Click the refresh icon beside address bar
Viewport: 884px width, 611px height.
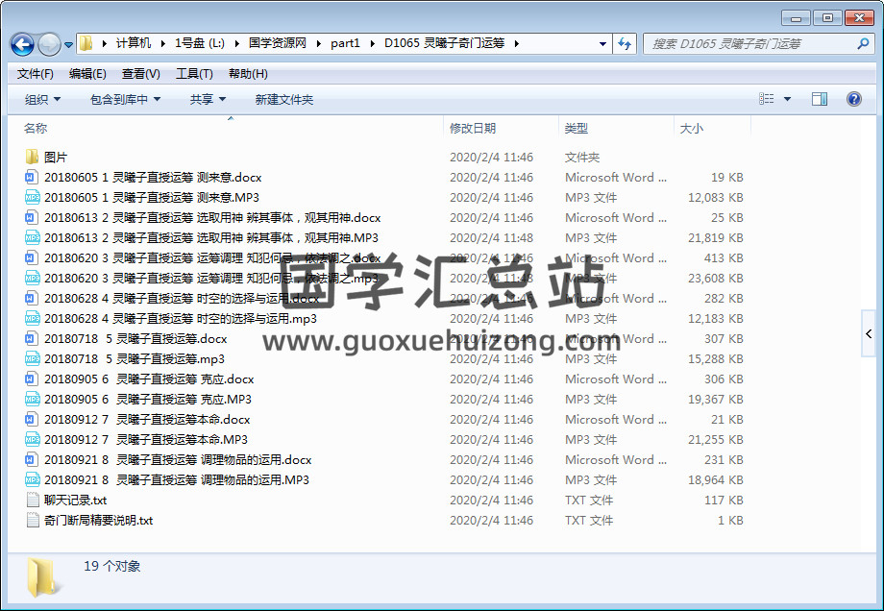626,43
